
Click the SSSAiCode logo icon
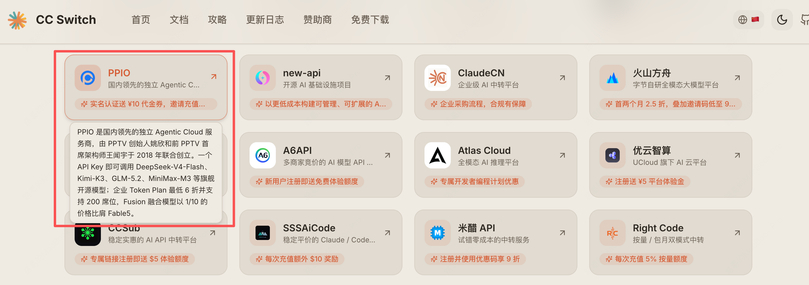pyautogui.click(x=262, y=233)
